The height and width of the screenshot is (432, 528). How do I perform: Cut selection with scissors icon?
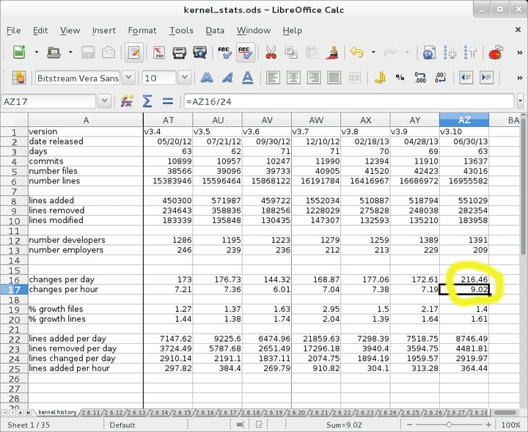point(271,52)
